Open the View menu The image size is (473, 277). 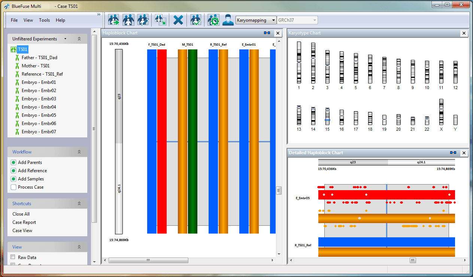[28, 20]
